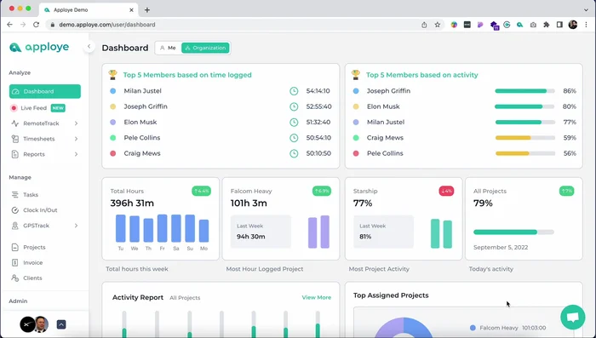This screenshot has width=596, height=338.
Task: Click clock icon beside 50:10:50
Action: [294, 153]
